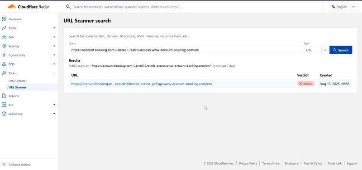This screenshot has height=170, width=362.
Task: Click the Results heading
Action: pos(75,60)
